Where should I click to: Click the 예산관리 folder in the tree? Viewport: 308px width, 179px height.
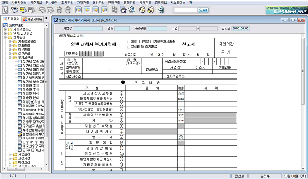click(24, 162)
